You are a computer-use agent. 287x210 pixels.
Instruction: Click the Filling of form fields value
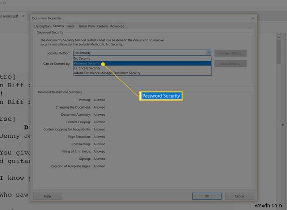point(99,151)
